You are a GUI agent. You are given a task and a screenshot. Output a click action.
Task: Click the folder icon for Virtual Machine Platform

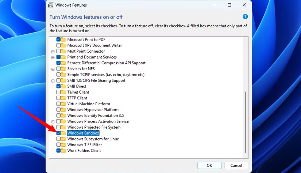63,104
